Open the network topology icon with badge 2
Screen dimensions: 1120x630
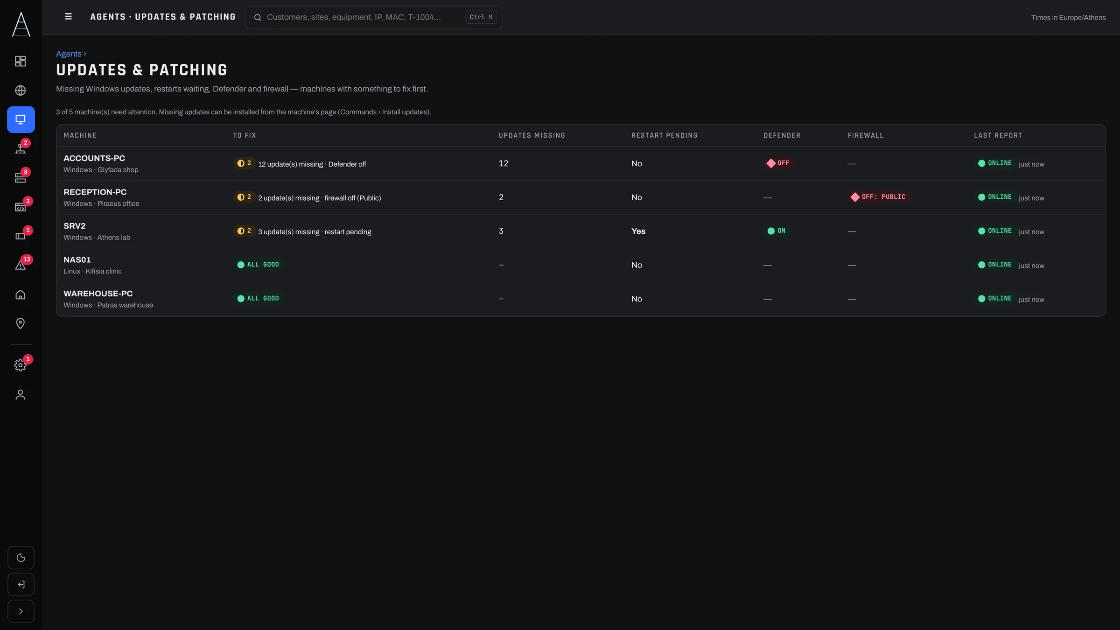tap(21, 148)
